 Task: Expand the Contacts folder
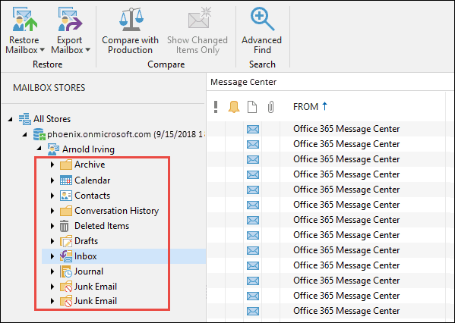click(52, 196)
